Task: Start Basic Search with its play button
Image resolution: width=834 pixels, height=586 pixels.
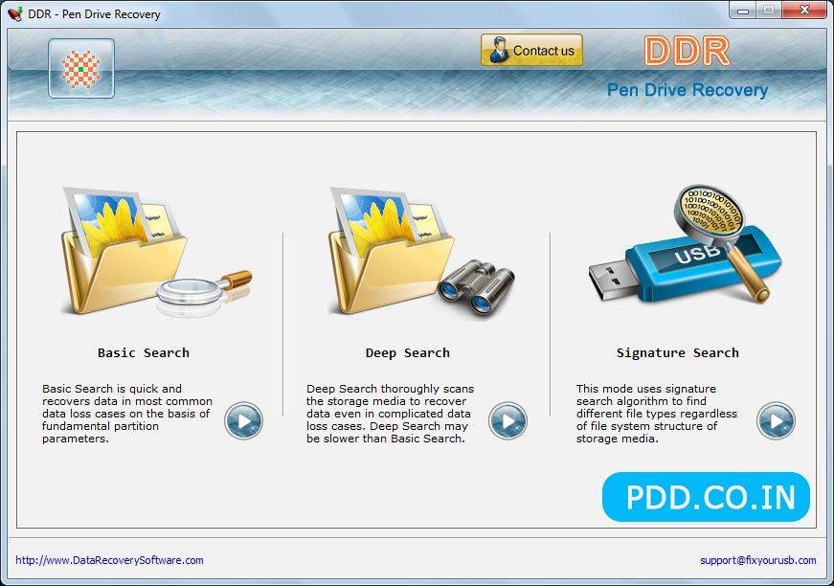Action: click(x=243, y=420)
